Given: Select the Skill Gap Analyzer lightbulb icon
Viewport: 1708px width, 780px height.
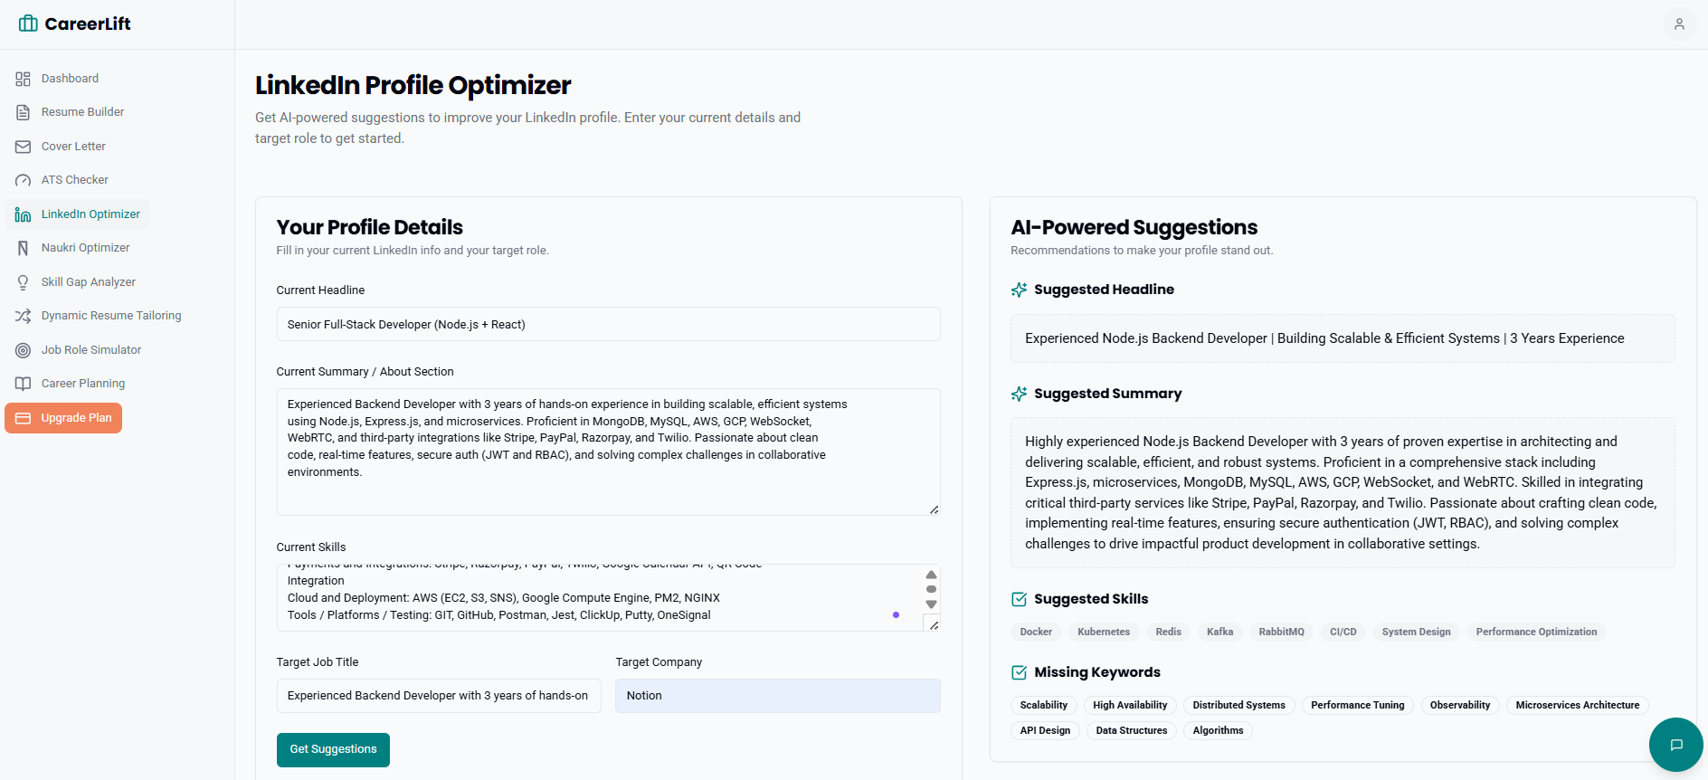Looking at the screenshot, I should point(24,281).
